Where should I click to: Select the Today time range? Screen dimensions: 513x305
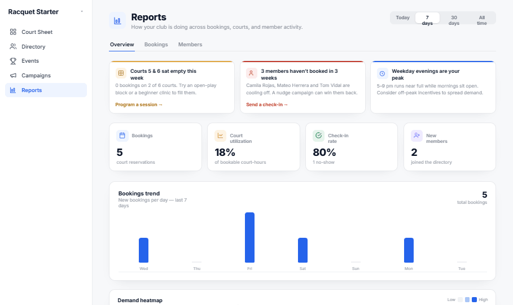pos(403,18)
